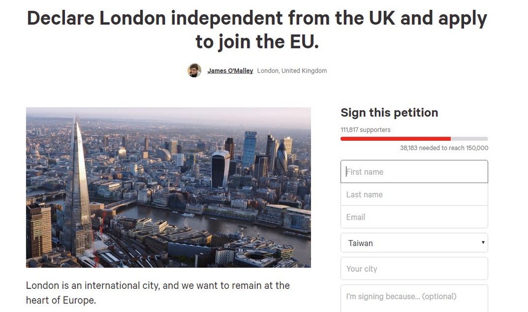Click into the Email field
The height and width of the screenshot is (312, 528).
point(414,217)
